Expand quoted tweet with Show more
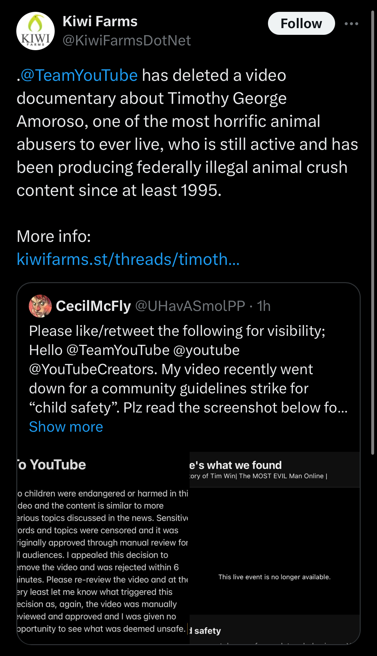 (x=66, y=427)
